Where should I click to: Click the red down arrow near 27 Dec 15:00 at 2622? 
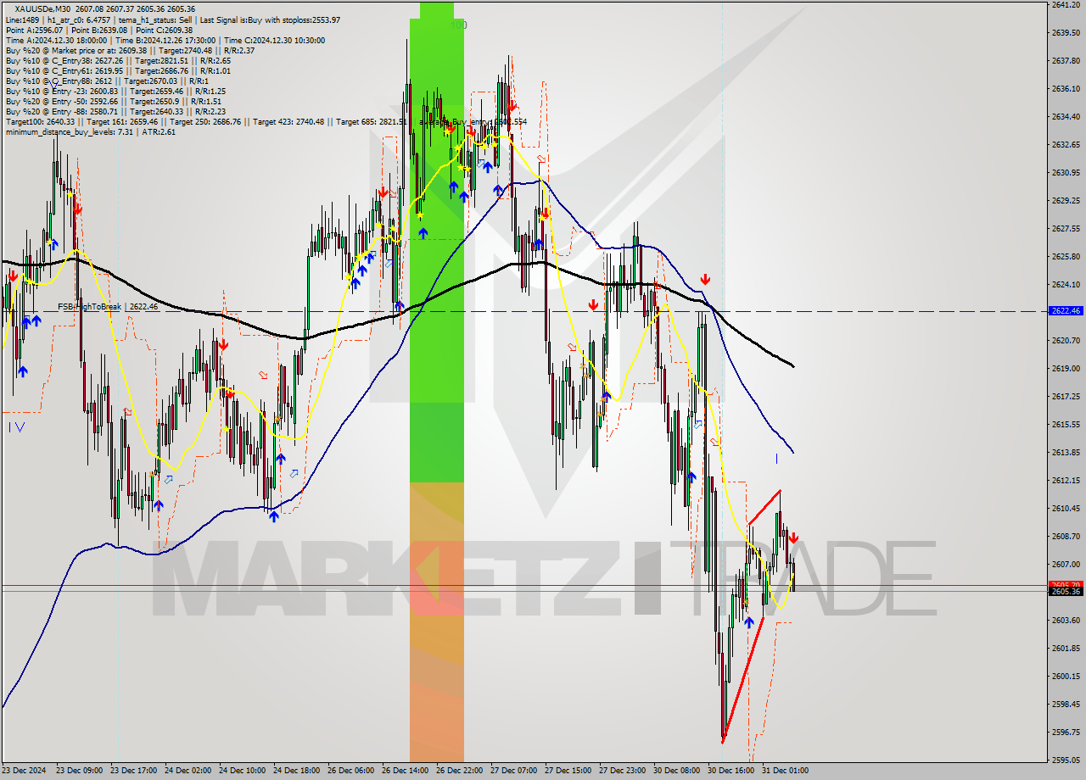pos(593,304)
